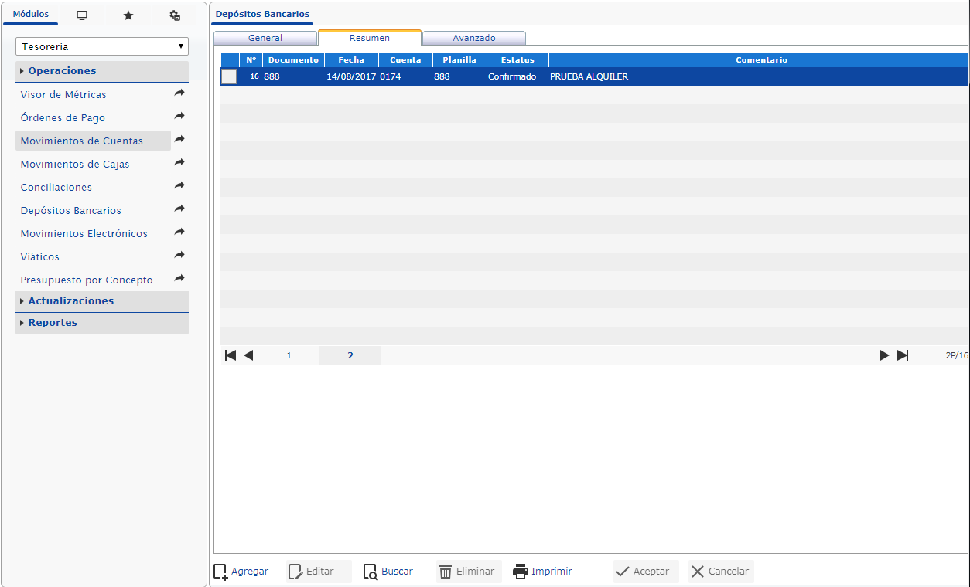Viewport: 970px width, 587px height.
Task: Open Viáticos
Action: 40,256
